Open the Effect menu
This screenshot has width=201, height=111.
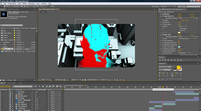click(x=25, y=4)
